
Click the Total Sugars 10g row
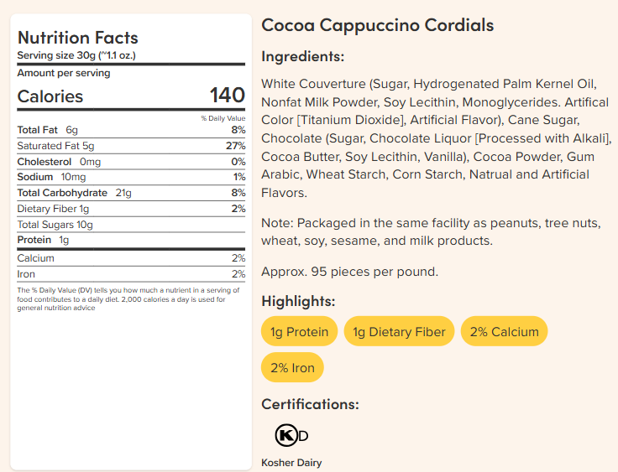tap(131, 225)
